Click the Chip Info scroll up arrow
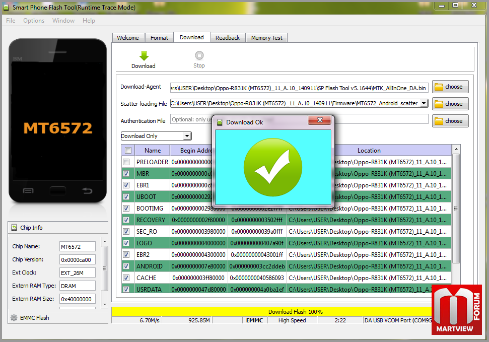 [x=105, y=241]
